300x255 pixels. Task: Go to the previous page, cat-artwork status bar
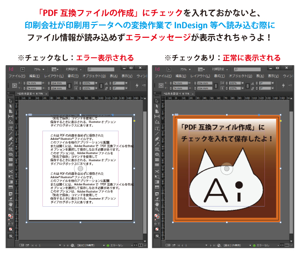[182, 245]
